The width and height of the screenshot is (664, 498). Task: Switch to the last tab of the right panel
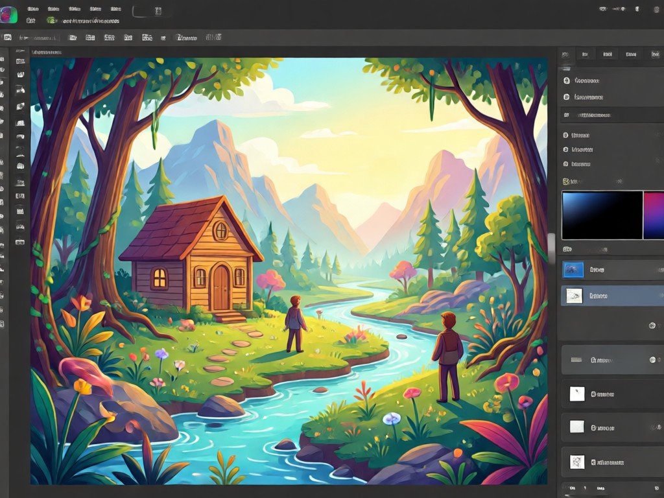click(655, 54)
